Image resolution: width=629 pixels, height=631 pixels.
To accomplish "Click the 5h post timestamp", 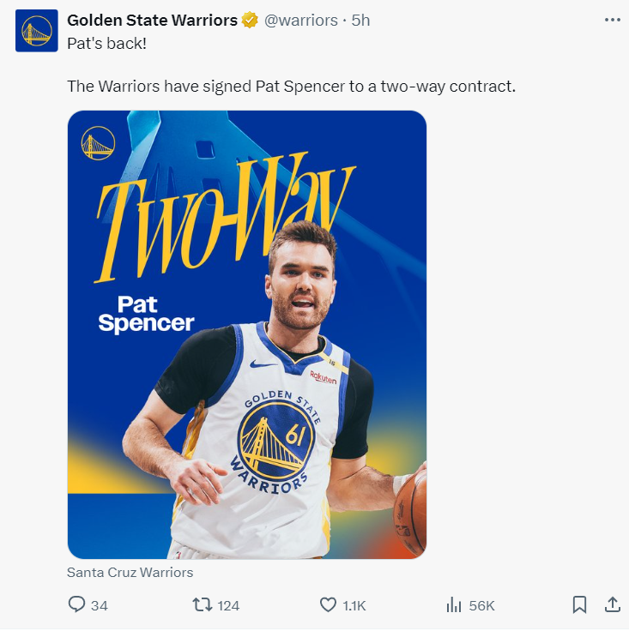I will [x=361, y=21].
